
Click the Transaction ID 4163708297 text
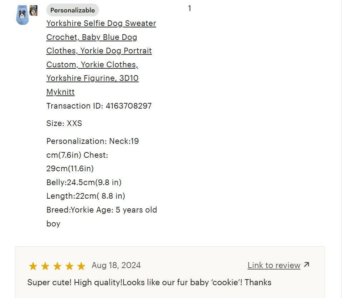coord(99,106)
